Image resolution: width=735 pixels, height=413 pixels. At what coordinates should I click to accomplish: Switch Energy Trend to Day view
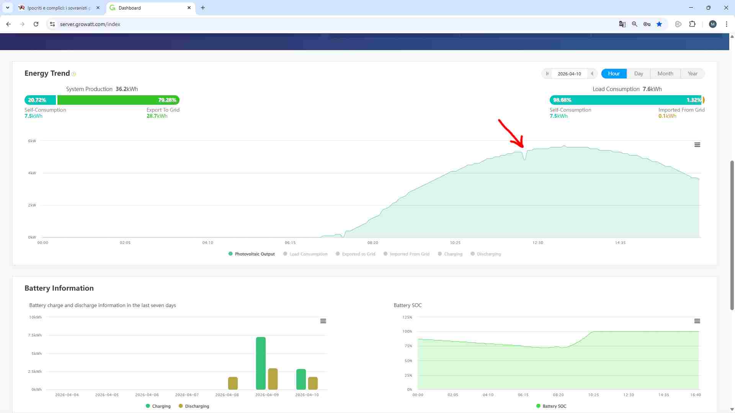coord(638,73)
